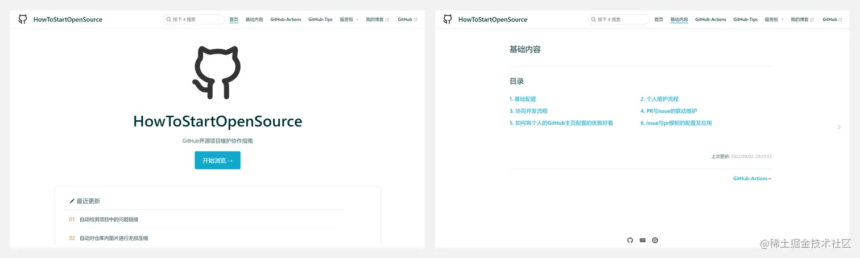Screen dimensions: 860x258
Task: Follow the GitHub-Actions→ next page link
Action: coord(753,179)
